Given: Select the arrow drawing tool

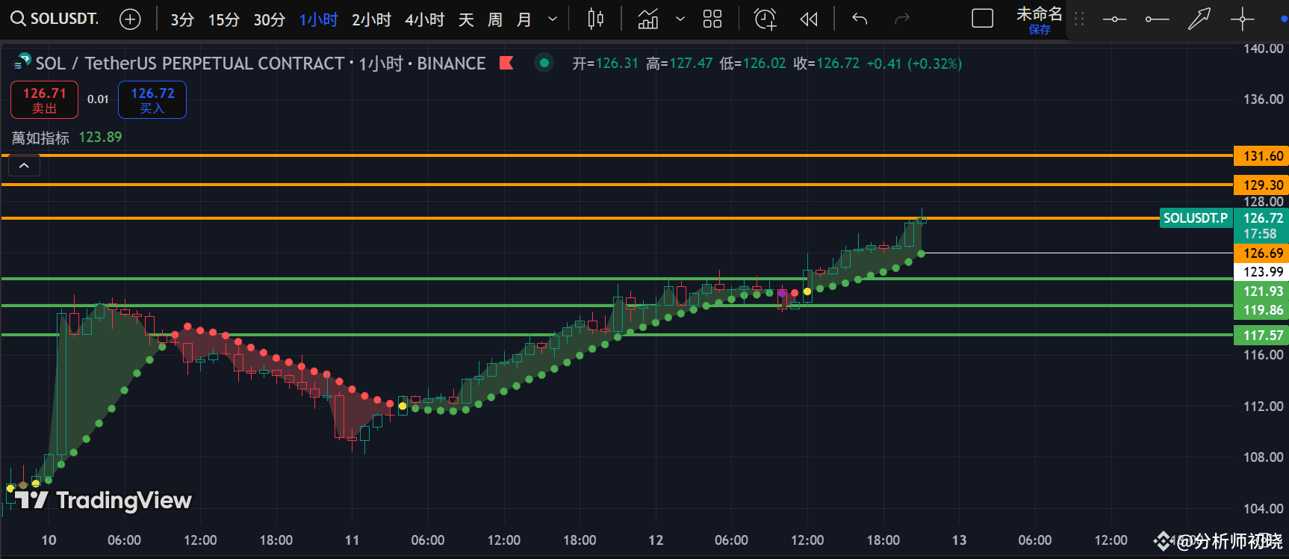Looking at the screenshot, I should click(x=1199, y=19).
